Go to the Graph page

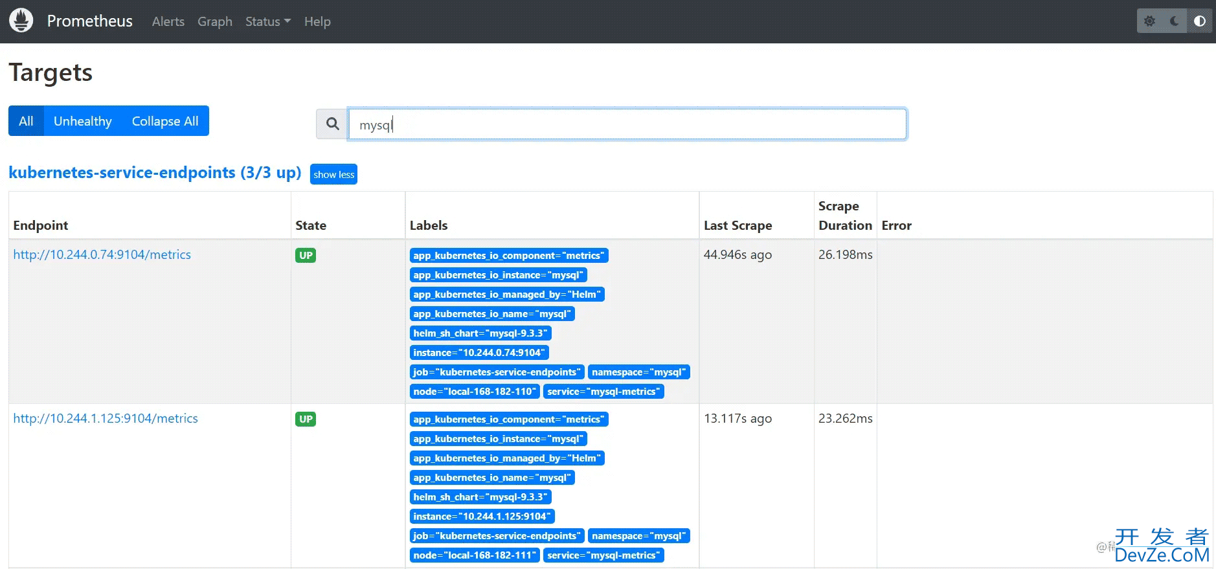(x=215, y=21)
